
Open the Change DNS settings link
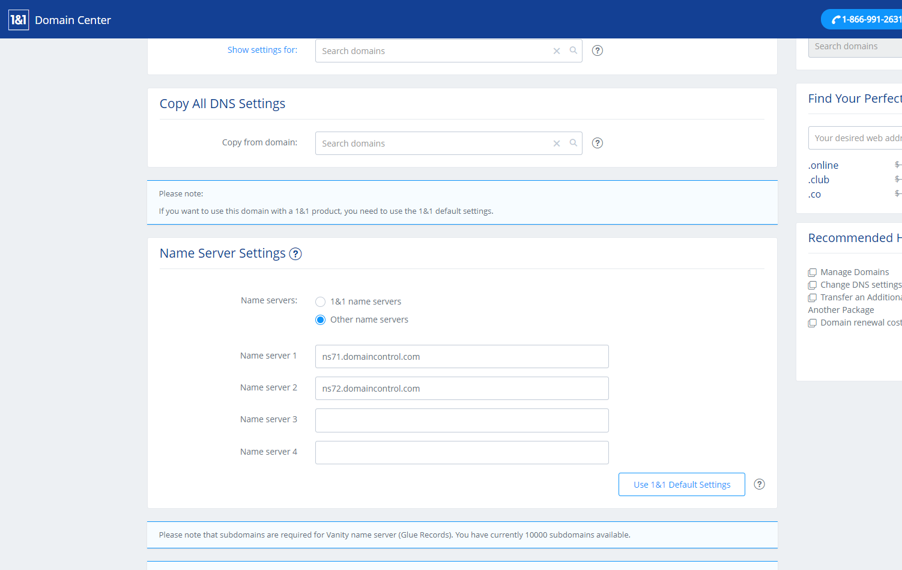click(860, 285)
